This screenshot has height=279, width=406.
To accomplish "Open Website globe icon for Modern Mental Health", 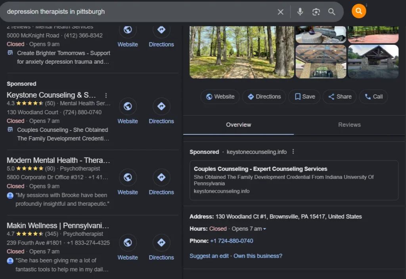I will (x=128, y=177).
